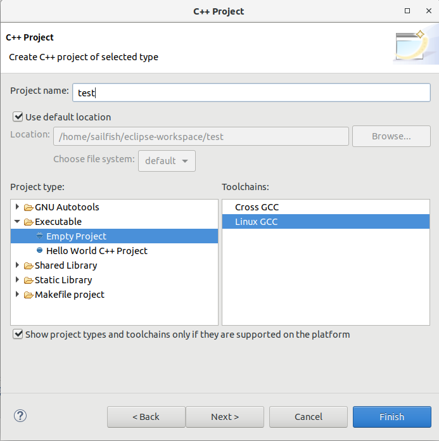Select the Cross GCC toolchain
The image size is (439, 441).
pos(257,207)
